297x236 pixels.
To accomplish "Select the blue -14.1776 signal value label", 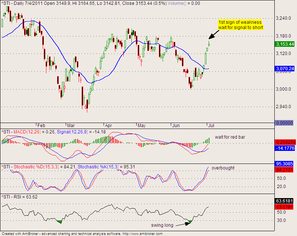I will coord(285,148).
